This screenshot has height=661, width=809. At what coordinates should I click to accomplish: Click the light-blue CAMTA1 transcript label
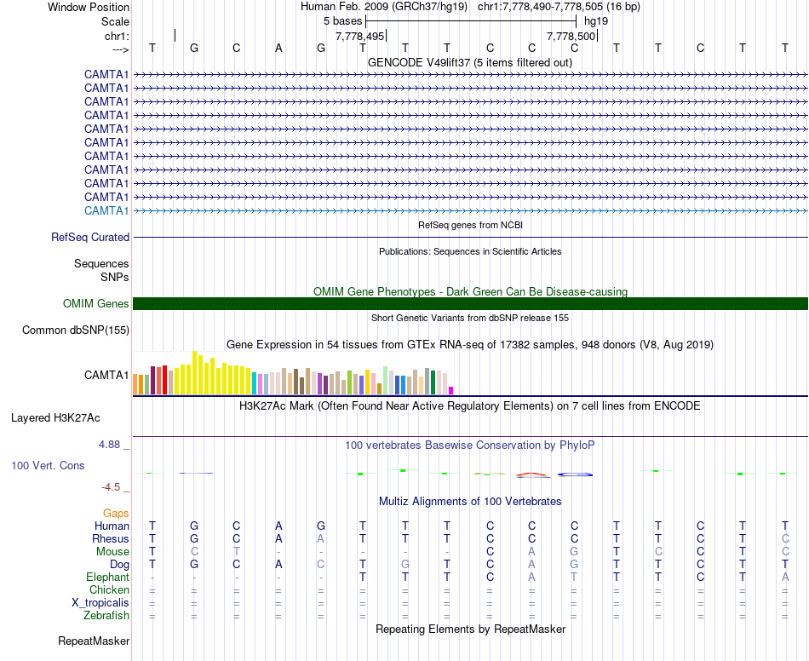point(106,210)
